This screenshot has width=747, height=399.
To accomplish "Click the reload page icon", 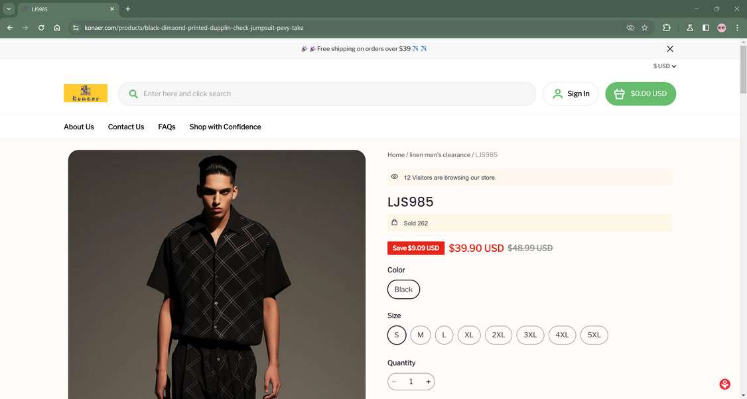I will (x=40, y=28).
